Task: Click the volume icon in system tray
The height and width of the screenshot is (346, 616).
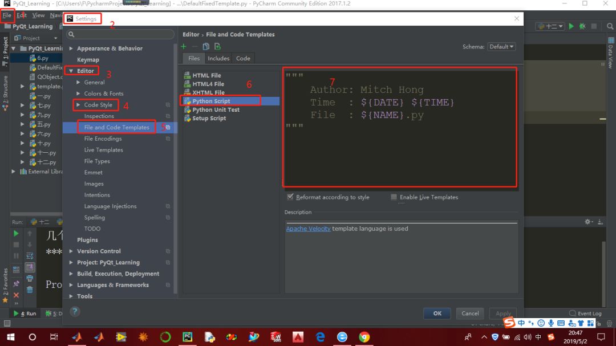Action: tap(527, 337)
